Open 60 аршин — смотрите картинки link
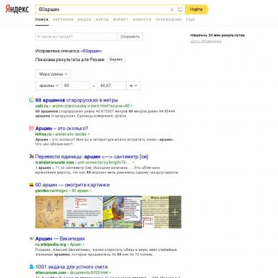This screenshot has height=278, width=278. (72, 185)
